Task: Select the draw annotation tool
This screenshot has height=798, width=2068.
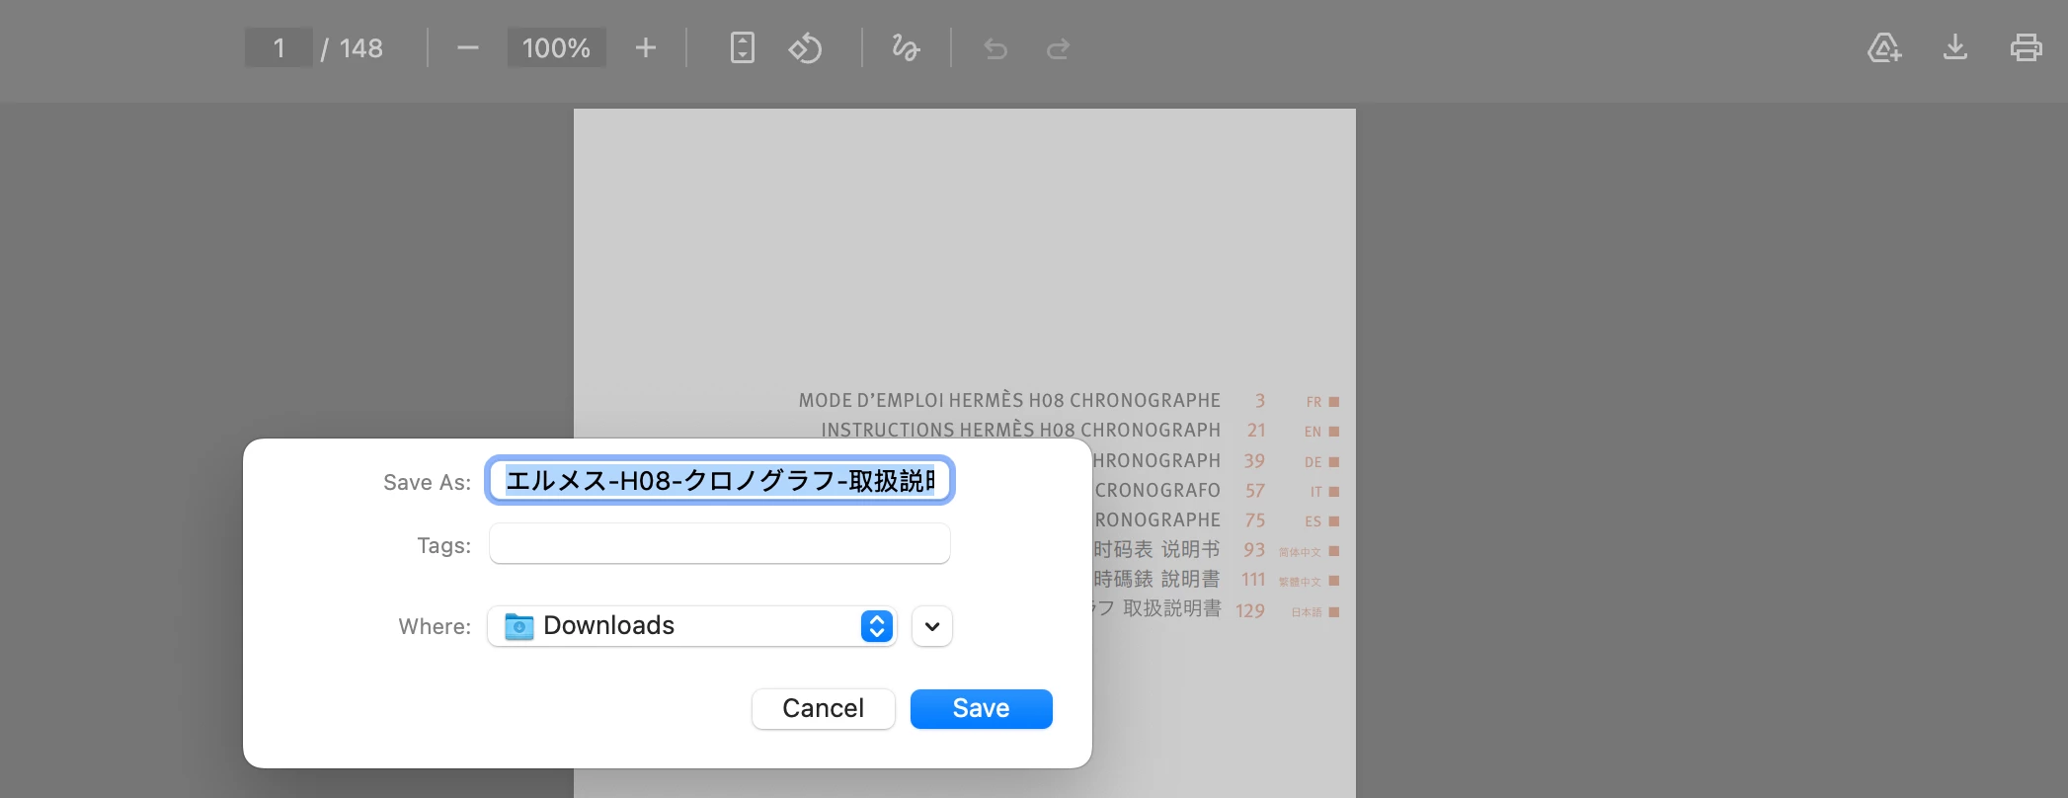Action: pos(906,47)
